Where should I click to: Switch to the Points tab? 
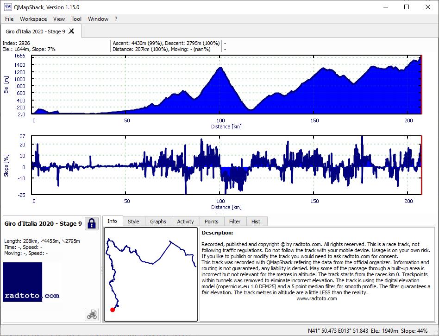click(x=211, y=222)
